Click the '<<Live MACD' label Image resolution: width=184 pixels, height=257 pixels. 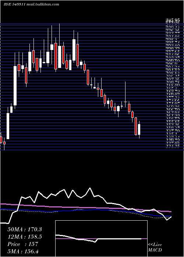155,247
